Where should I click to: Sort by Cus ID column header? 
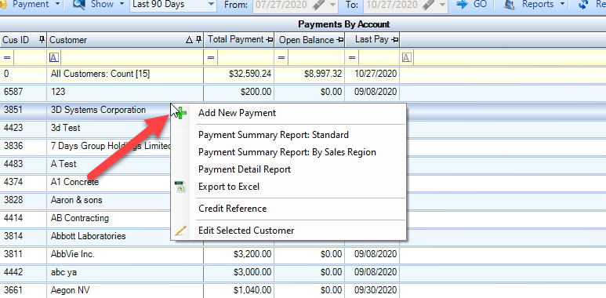(24, 39)
